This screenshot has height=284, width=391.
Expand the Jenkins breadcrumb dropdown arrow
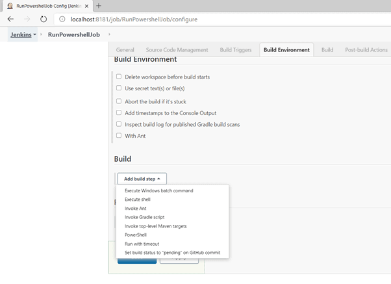[34, 34]
